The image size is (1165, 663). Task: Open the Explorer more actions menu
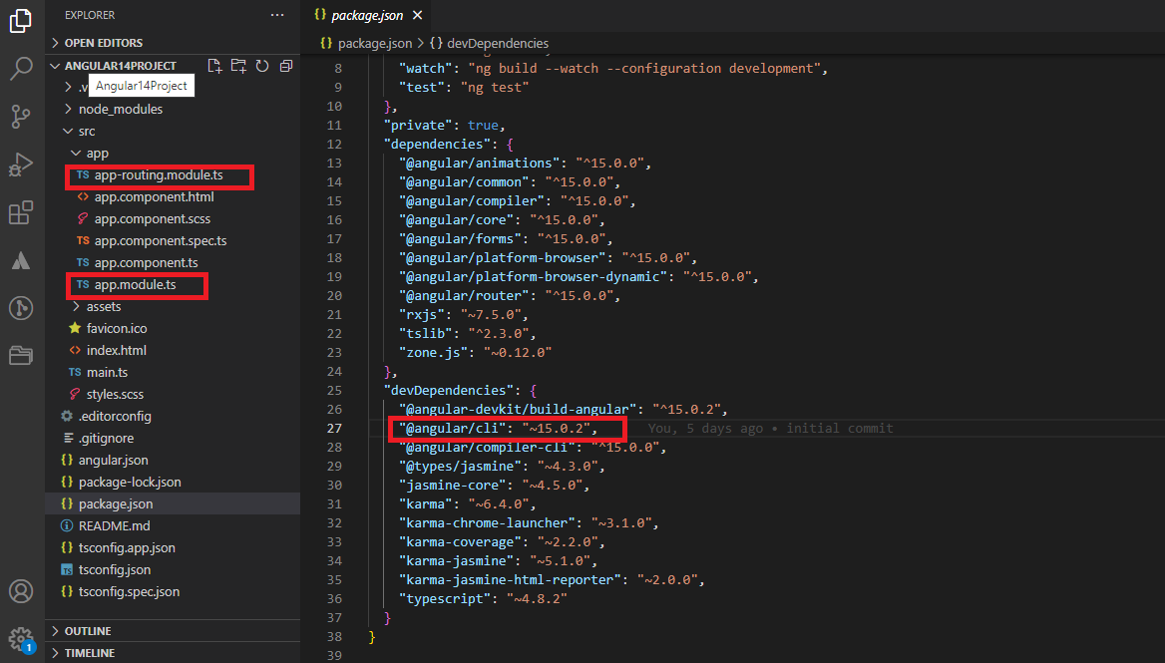pos(277,15)
